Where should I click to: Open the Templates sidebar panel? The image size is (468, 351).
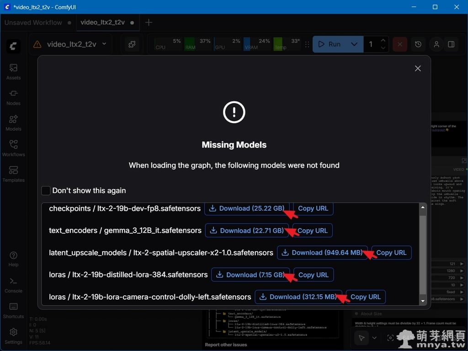click(x=13, y=173)
